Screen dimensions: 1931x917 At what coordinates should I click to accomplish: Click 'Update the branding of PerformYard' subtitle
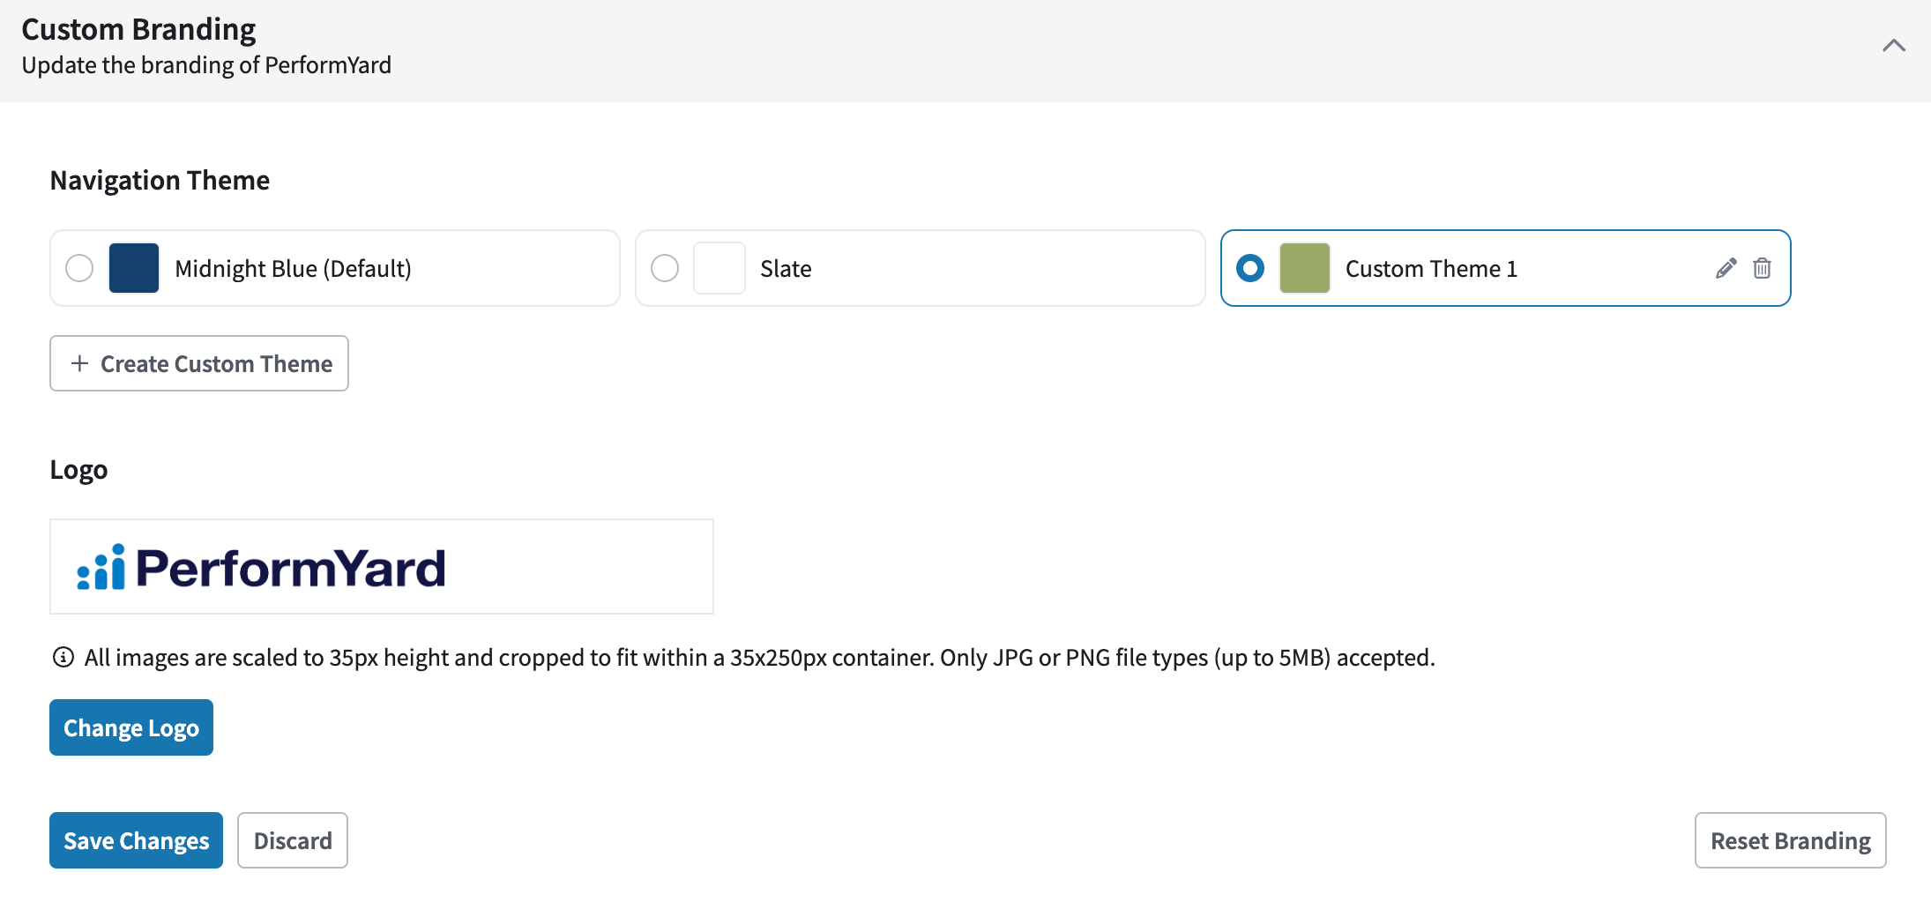pos(206,65)
